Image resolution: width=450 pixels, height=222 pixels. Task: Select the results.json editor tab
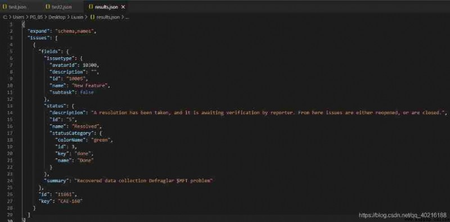pyautogui.click(x=106, y=7)
